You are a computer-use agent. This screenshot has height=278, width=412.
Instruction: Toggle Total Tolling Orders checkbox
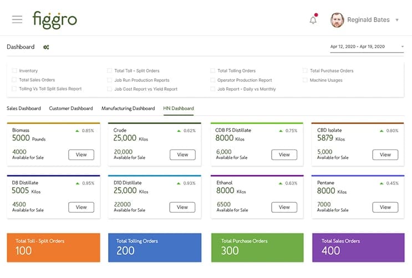(x=212, y=71)
